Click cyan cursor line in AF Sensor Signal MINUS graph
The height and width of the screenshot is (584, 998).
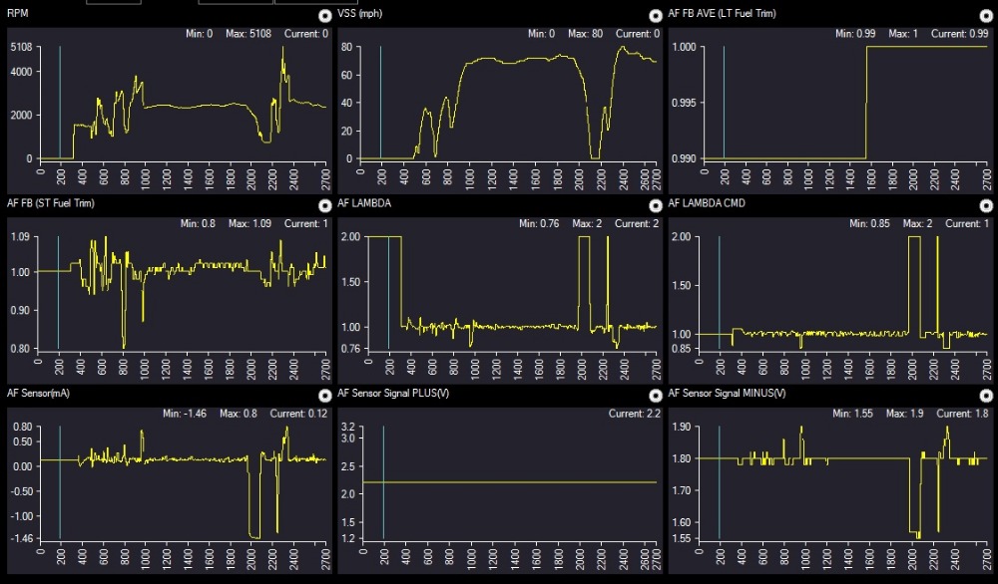(720, 478)
